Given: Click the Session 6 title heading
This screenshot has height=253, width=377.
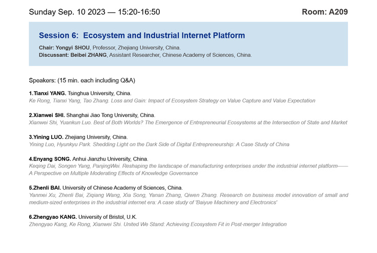Looking at the screenshot, I should click(142, 35).
